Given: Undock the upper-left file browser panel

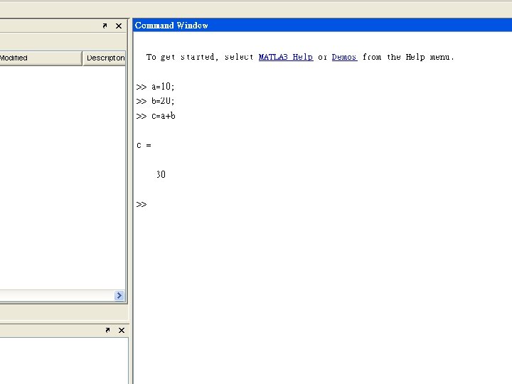Looking at the screenshot, I should click(x=105, y=26).
